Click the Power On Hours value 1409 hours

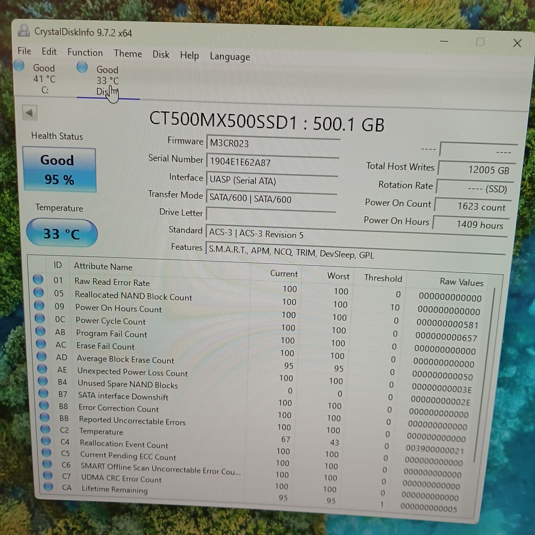pos(470,224)
